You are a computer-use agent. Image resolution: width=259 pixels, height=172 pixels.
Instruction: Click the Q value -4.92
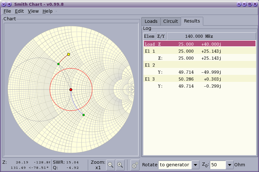point(73,168)
